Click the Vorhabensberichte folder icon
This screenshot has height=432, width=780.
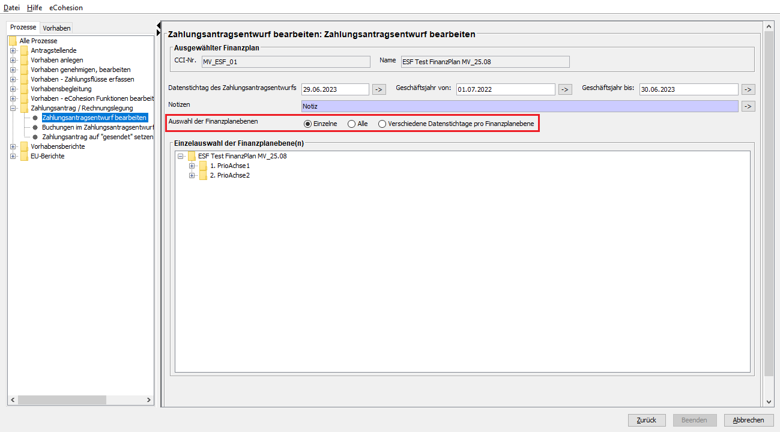pos(24,146)
